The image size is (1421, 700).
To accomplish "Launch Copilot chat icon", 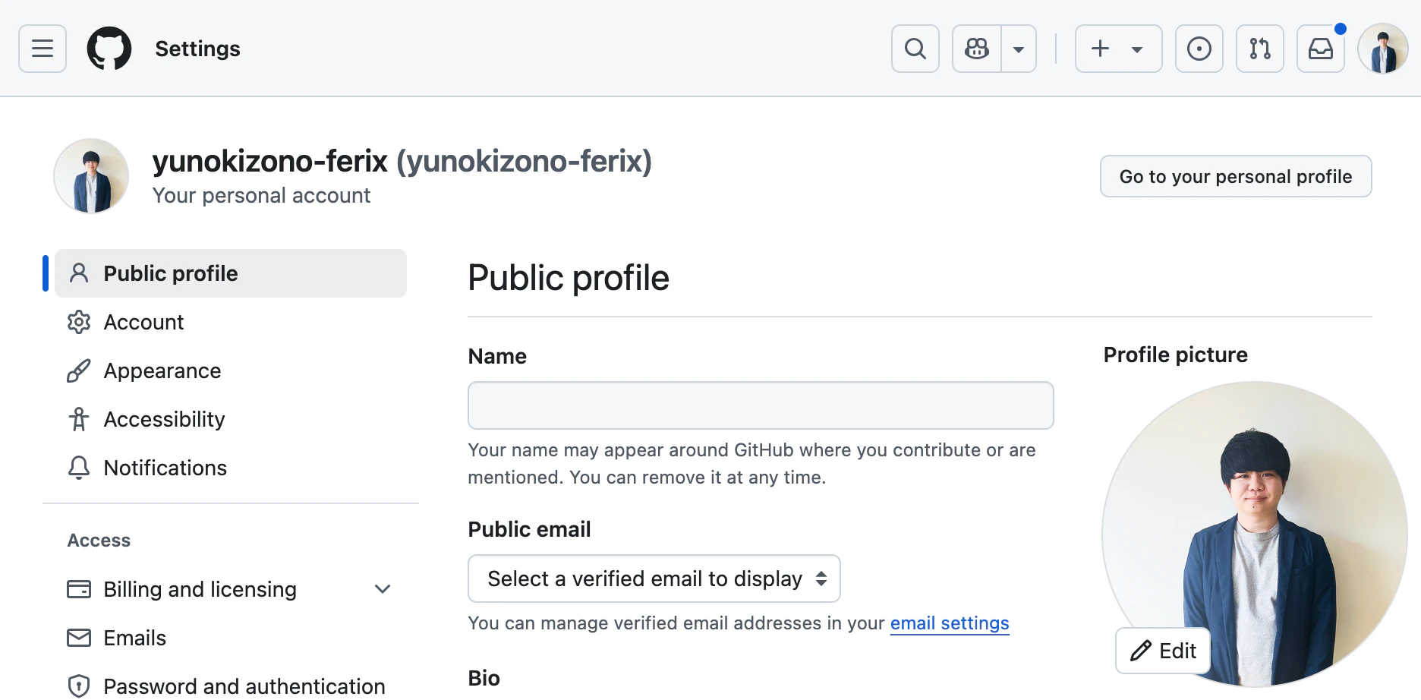I will tap(977, 49).
